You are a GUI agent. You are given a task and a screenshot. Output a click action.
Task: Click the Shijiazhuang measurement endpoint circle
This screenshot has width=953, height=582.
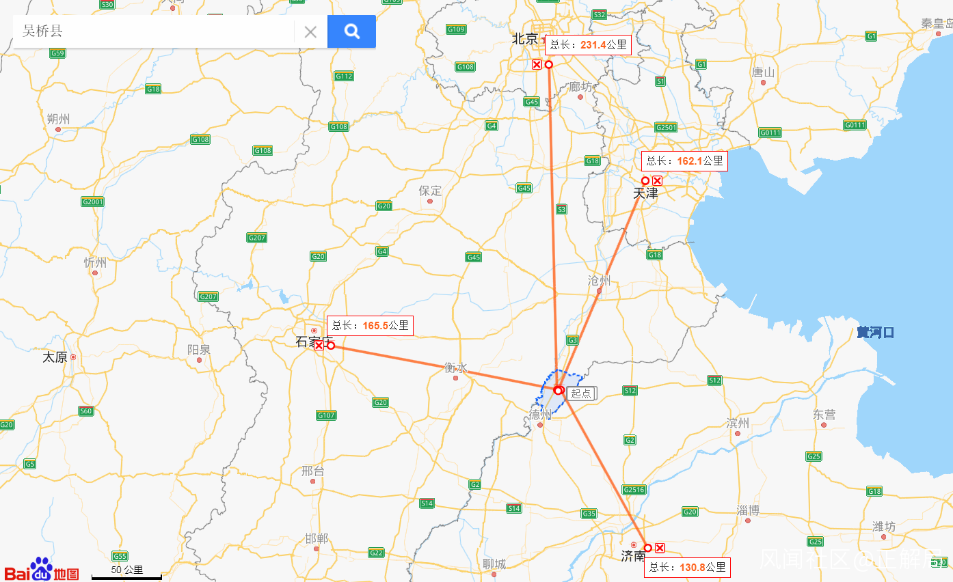331,346
